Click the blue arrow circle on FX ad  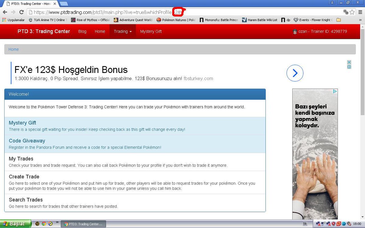[x=295, y=73]
